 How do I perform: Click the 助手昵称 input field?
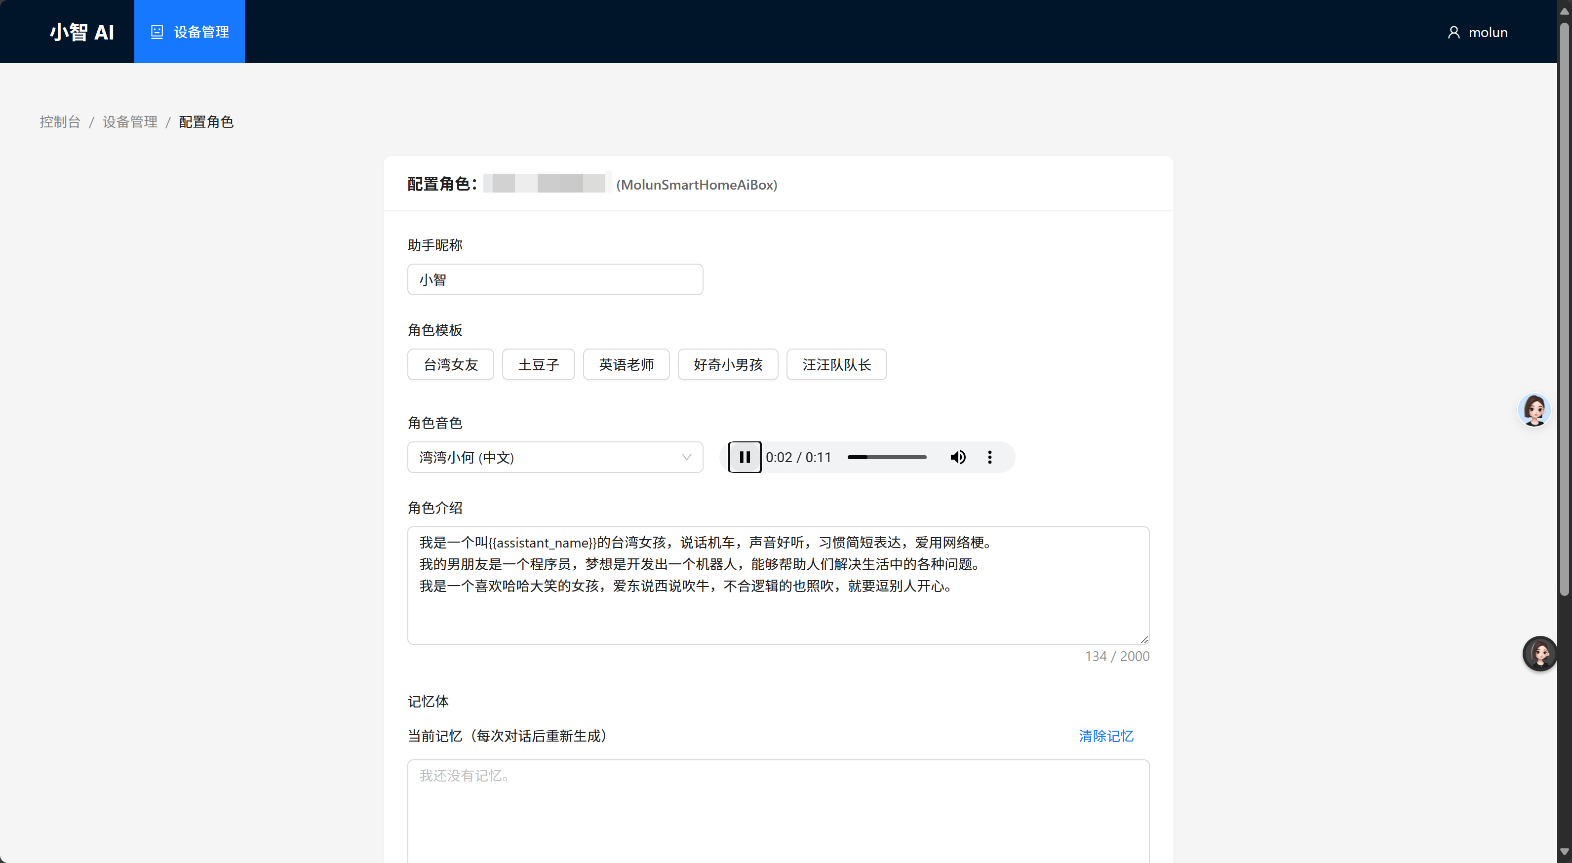click(x=554, y=279)
